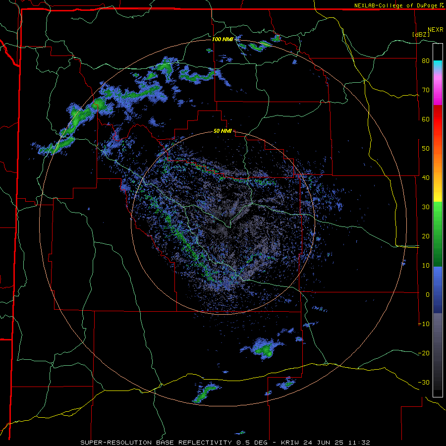Click the 10 value on the dBZ scale
This screenshot has width=446, height=446.
tap(426, 266)
